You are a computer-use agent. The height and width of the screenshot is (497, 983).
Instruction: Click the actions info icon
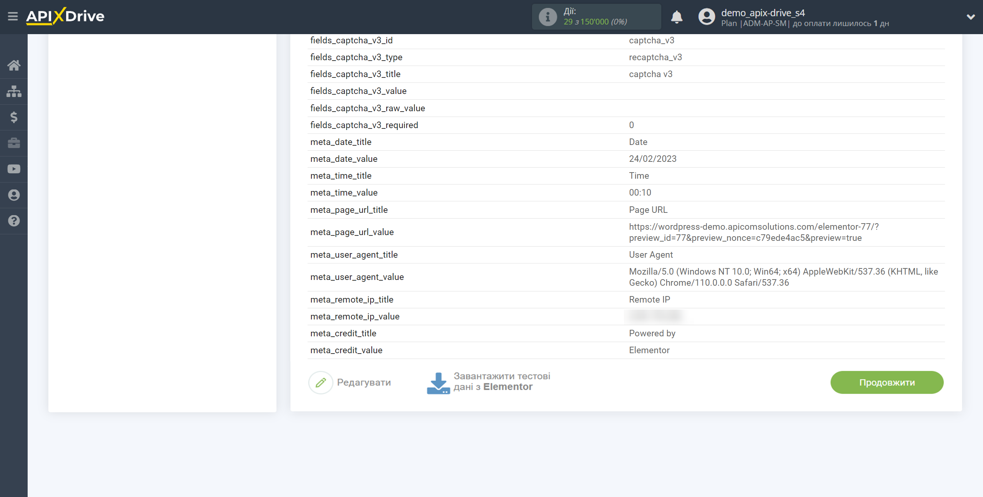coord(548,17)
